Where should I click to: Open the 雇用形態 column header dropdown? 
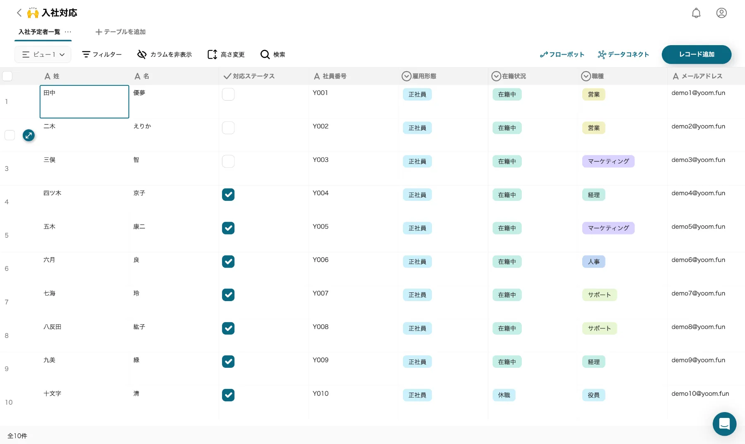(419, 76)
